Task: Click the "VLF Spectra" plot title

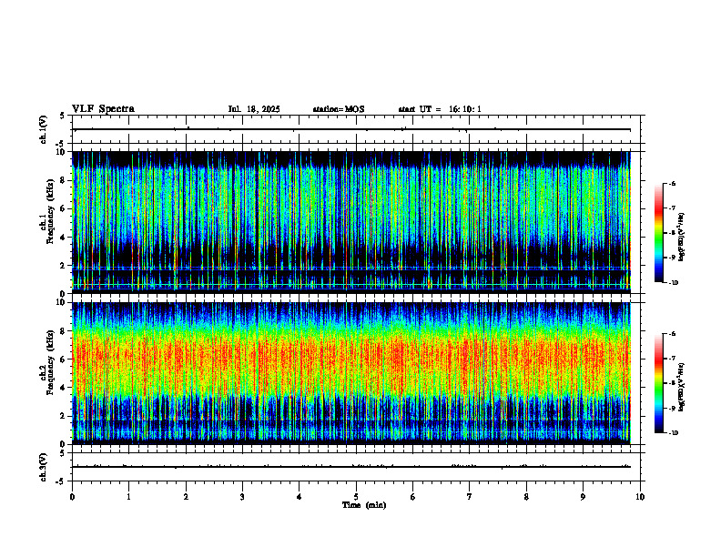Action: [x=103, y=109]
